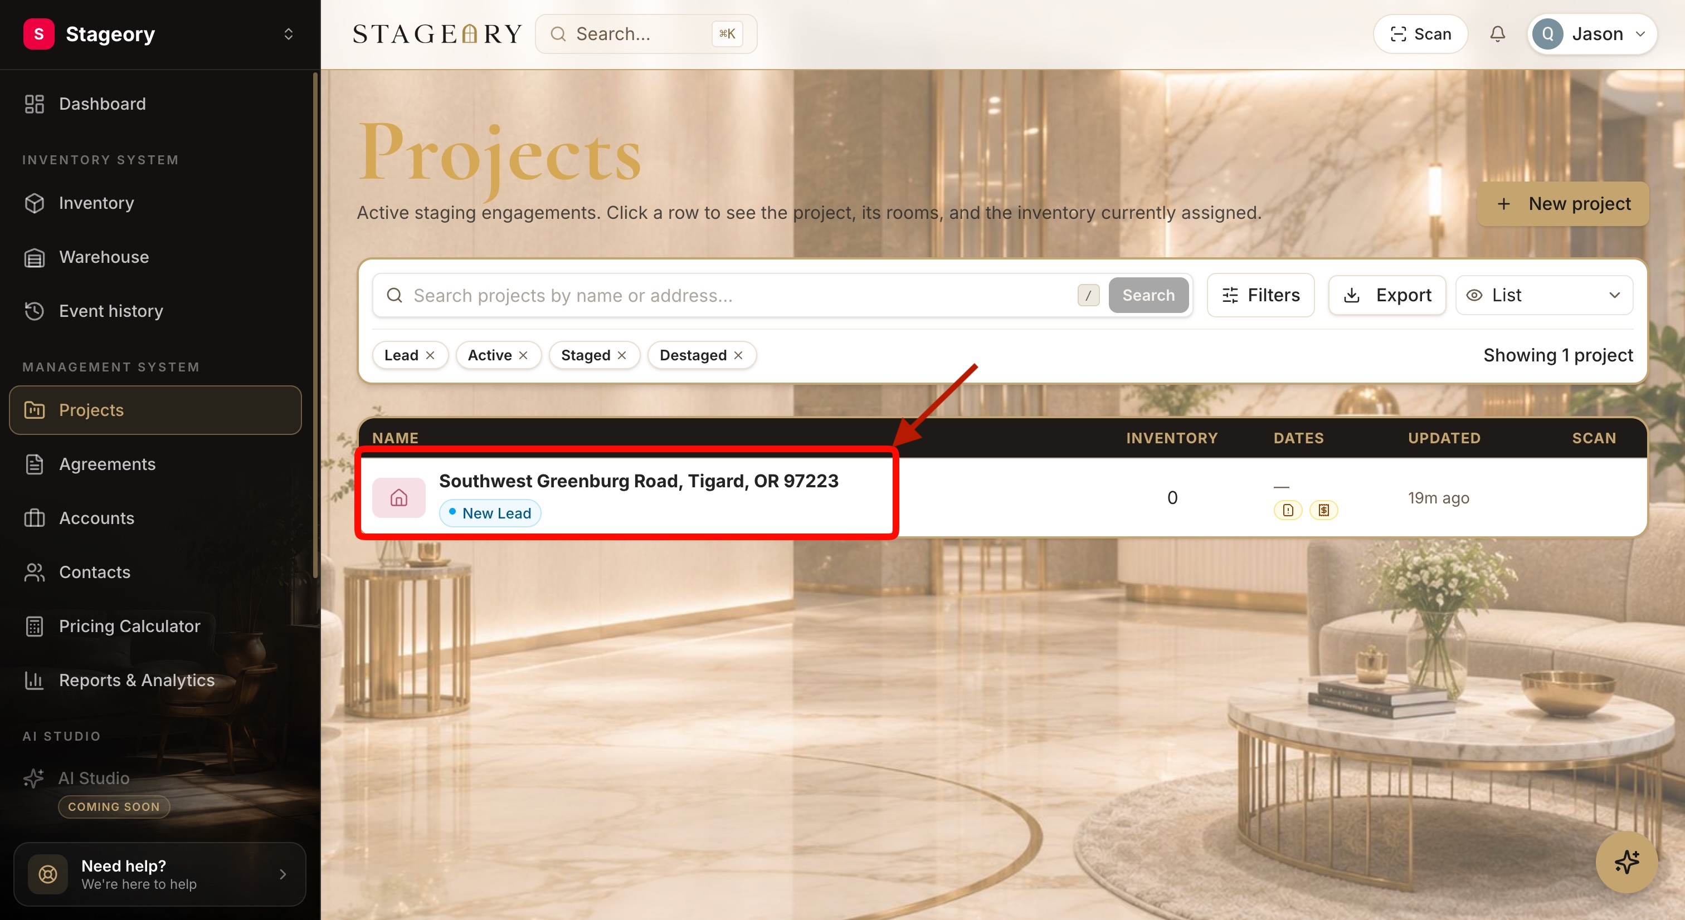Click the slash shortcut key badge
This screenshot has height=920, width=1685.
[1088, 296]
